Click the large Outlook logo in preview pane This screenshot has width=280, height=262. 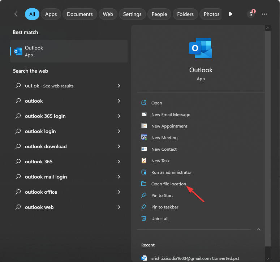[201, 48]
